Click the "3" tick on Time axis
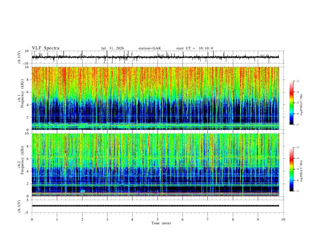319x246 pixels. coord(107,219)
